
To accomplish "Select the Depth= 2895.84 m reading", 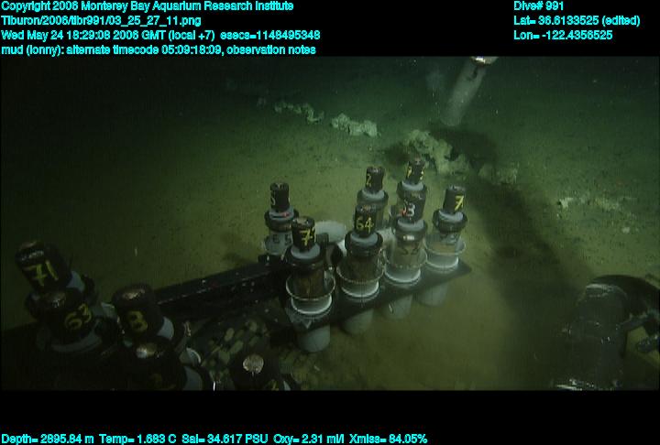I will point(48,439).
